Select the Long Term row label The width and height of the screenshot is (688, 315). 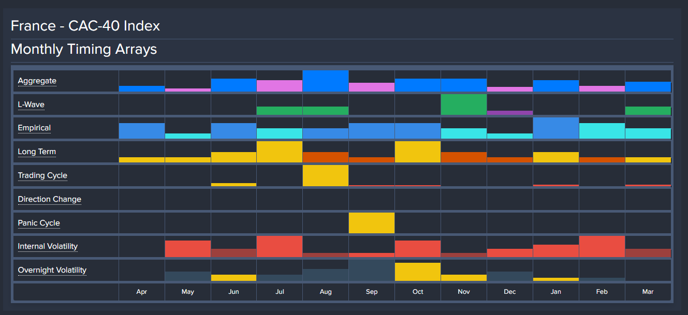coord(37,152)
